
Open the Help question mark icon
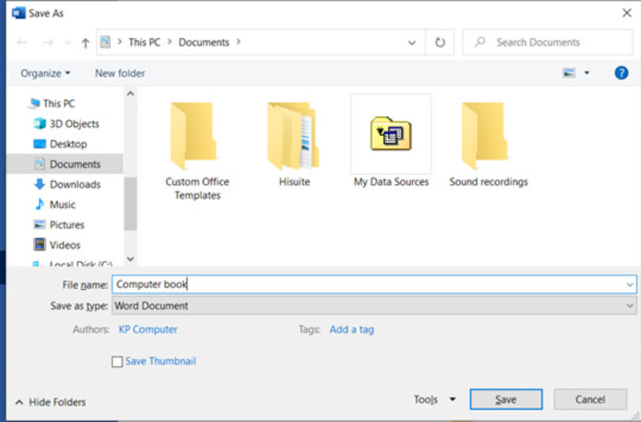click(x=620, y=73)
